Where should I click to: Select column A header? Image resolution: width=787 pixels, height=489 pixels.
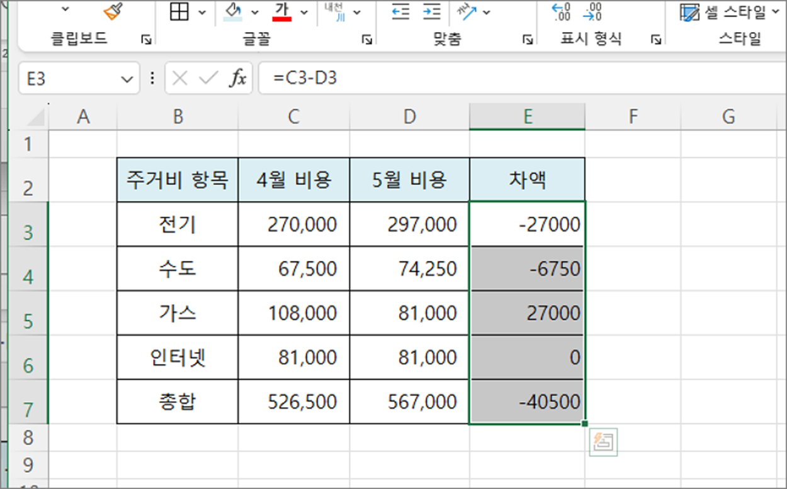pyautogui.click(x=82, y=116)
